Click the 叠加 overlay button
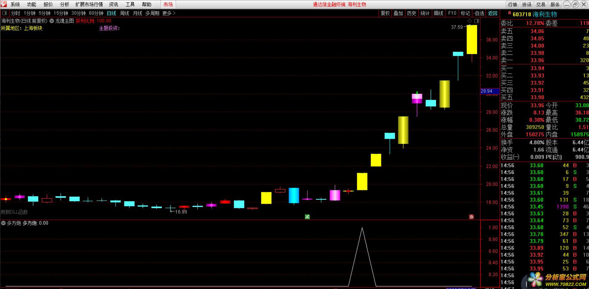This screenshot has height=289, width=589. (398, 13)
